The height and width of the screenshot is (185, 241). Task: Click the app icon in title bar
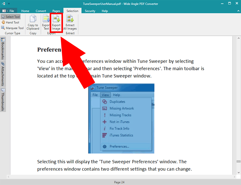coord(3,4)
